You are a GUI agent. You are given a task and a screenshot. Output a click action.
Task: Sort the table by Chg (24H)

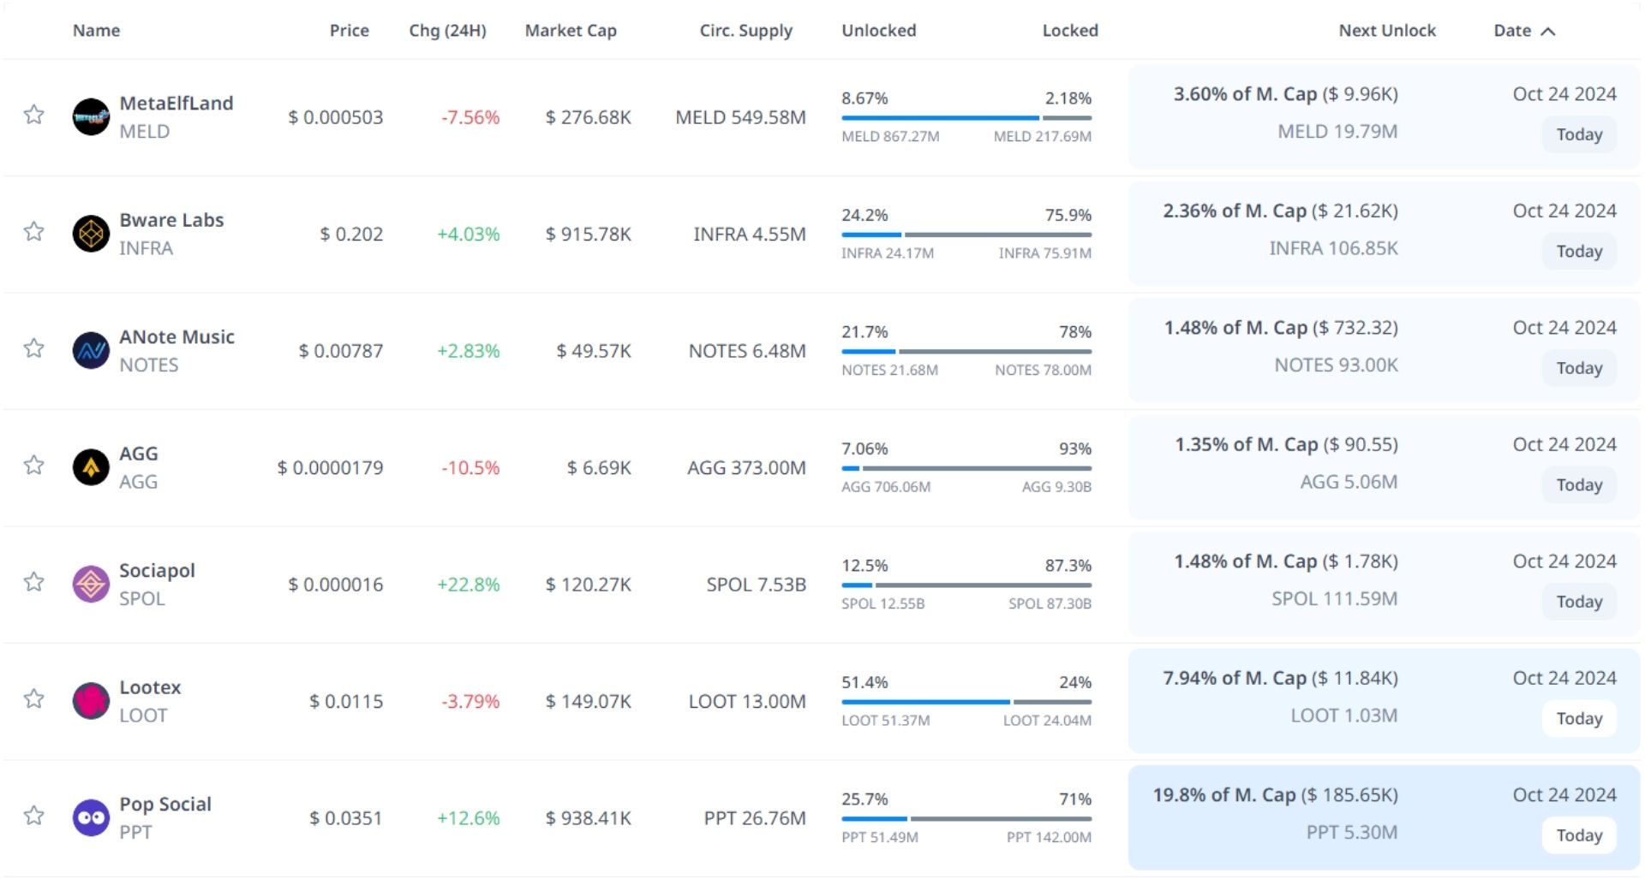click(x=447, y=31)
